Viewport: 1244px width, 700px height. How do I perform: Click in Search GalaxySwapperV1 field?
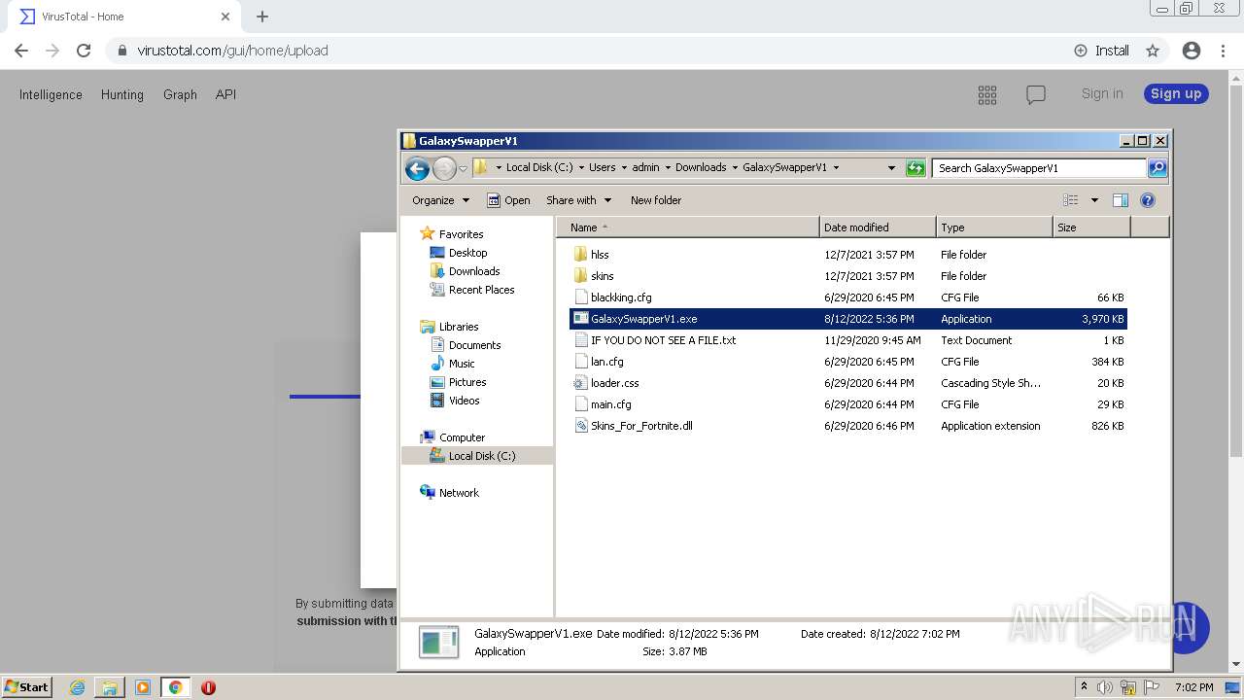tap(1038, 168)
